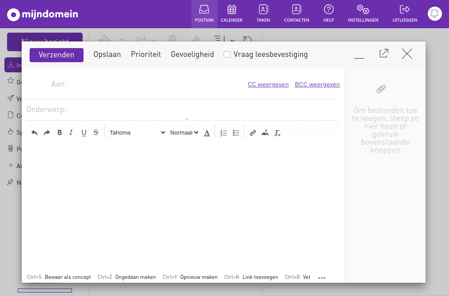Open the Prioriteit menu

point(146,54)
